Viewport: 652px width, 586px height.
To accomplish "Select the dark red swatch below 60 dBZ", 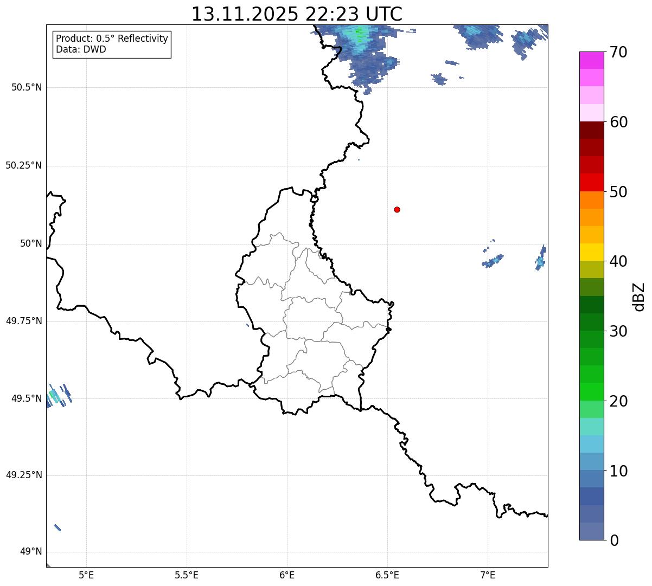I will click(x=591, y=130).
